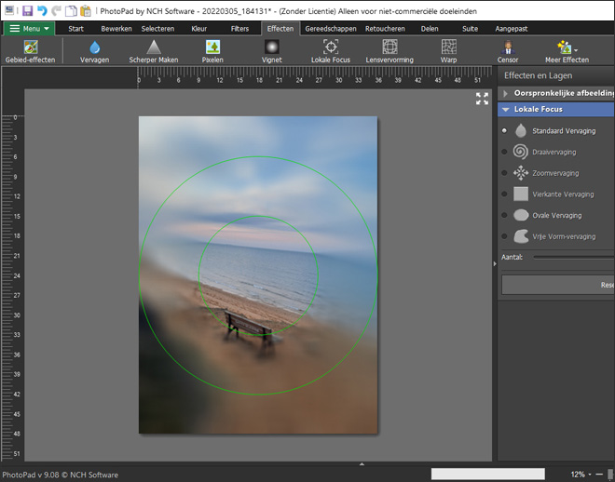Switch to the Start tab
Viewport: 615px width, 482px height.
[75, 29]
